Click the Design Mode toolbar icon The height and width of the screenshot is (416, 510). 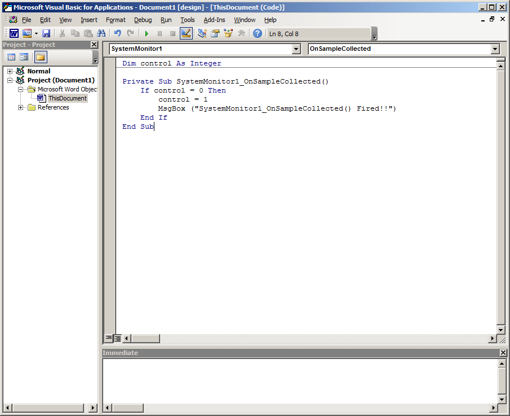pyautogui.click(x=186, y=33)
